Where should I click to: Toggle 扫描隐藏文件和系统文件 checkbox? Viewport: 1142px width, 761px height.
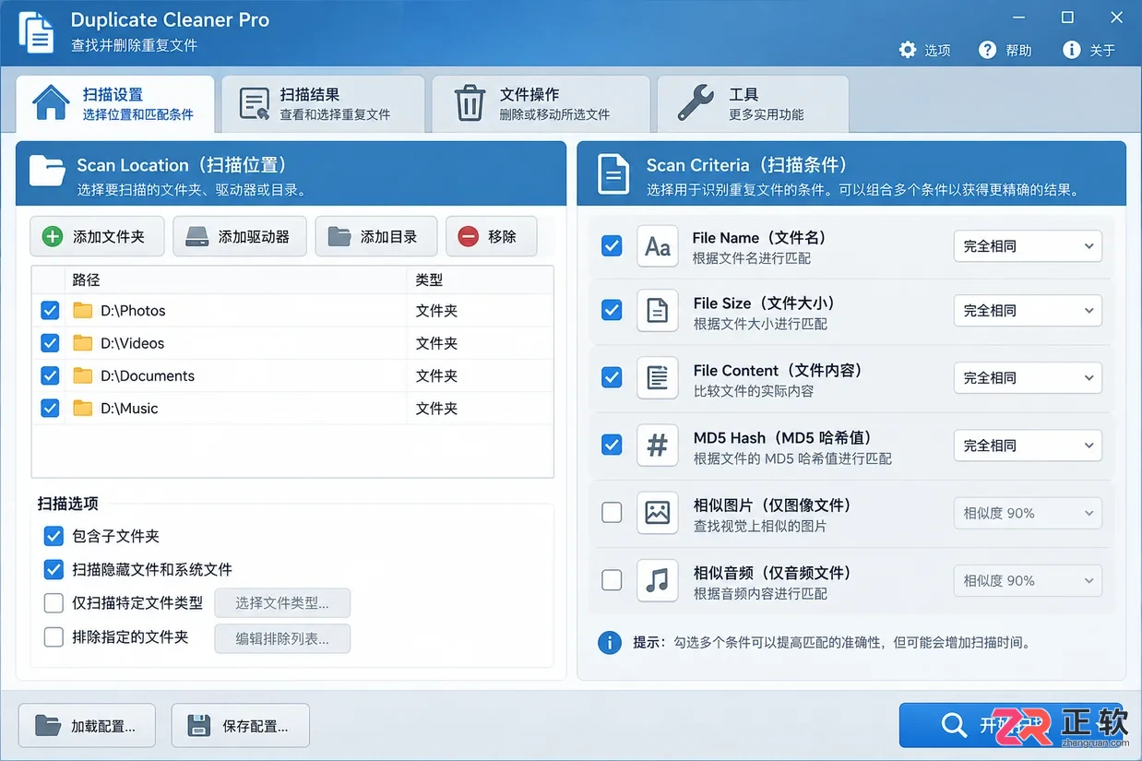click(54, 569)
